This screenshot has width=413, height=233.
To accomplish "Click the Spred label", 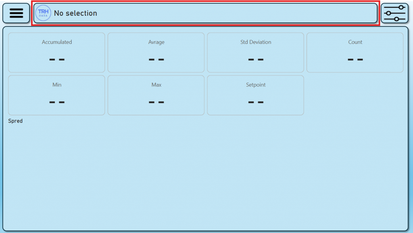I will click(15, 121).
